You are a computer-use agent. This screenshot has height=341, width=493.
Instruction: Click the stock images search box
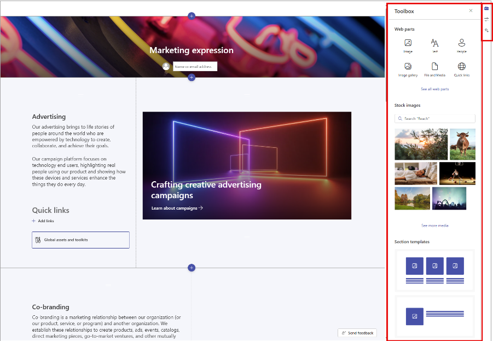434,118
